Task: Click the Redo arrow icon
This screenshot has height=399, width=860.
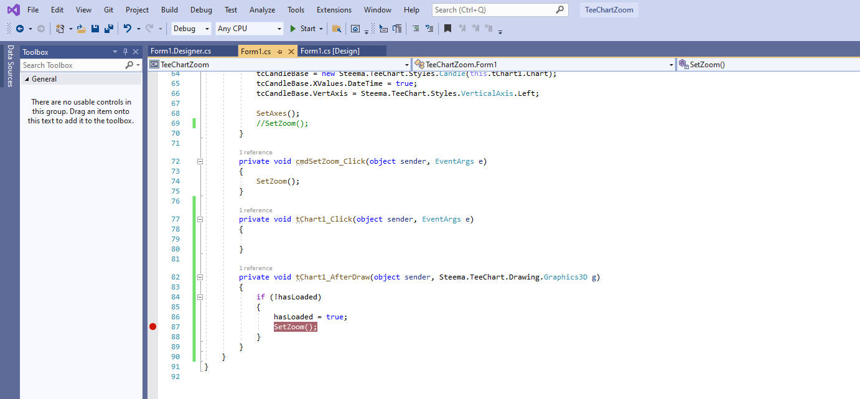Action: [149, 29]
